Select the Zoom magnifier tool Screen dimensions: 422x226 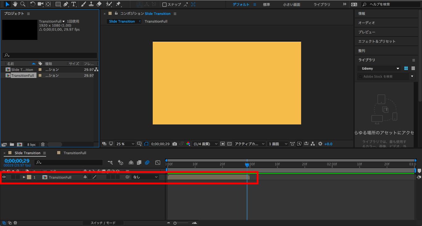[23, 4]
